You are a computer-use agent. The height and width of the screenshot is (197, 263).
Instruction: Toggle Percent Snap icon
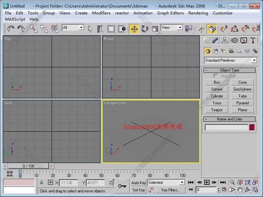(245, 29)
